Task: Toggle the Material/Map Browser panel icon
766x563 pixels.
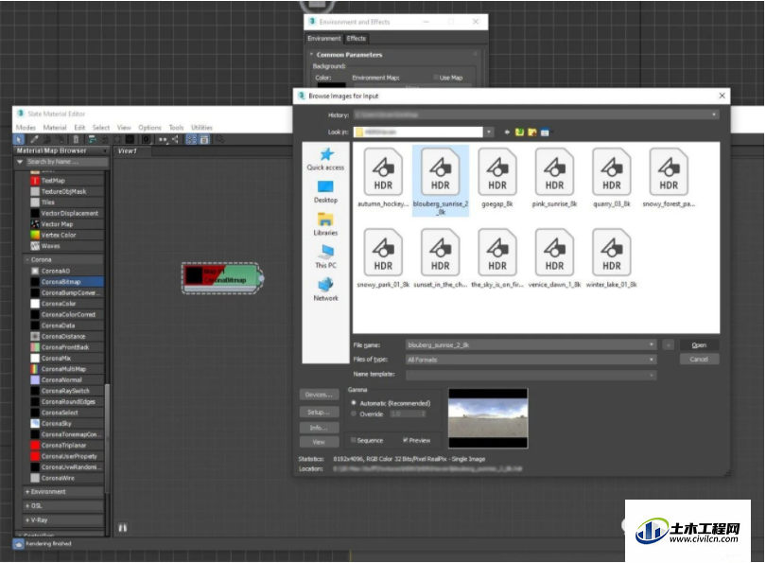Action: click(x=191, y=140)
